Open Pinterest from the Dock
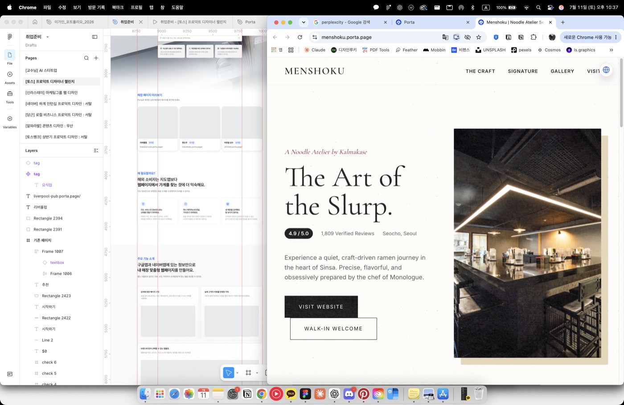624x405 pixels. [x=364, y=394]
